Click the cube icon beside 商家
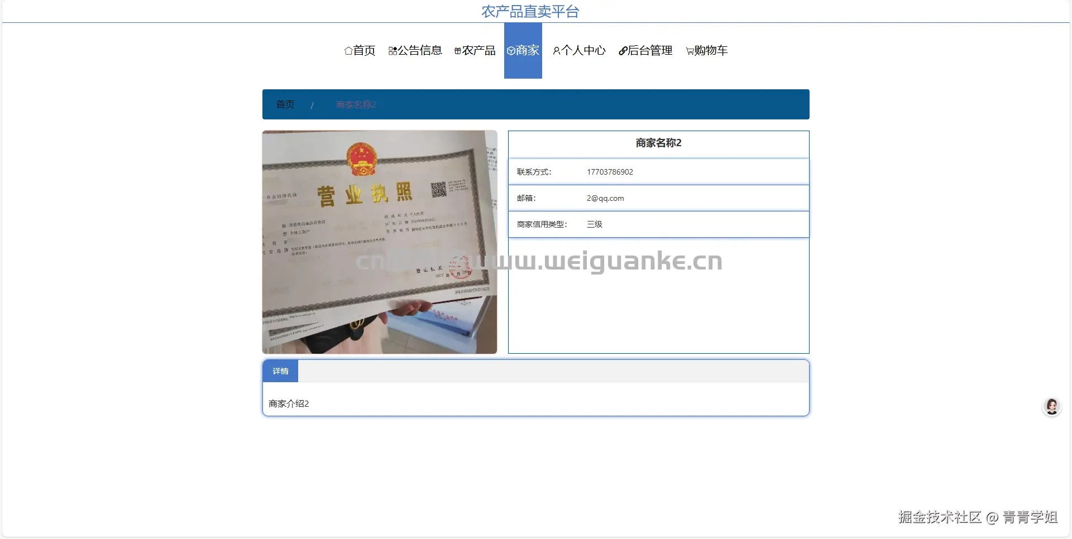Screen dimensions: 1072x539 (511, 51)
